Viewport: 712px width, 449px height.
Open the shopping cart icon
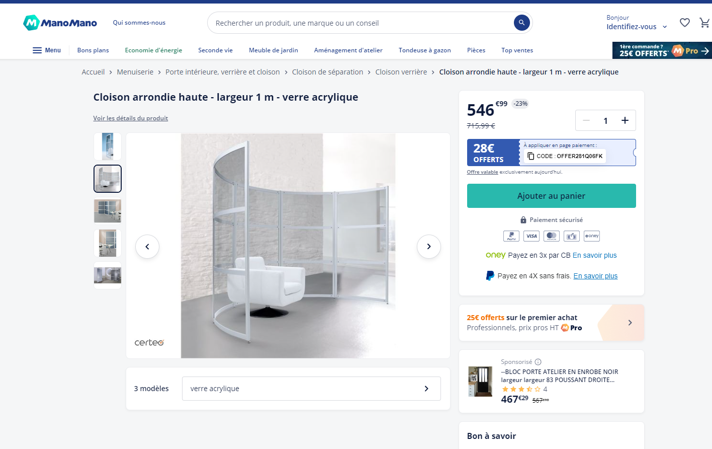(x=704, y=23)
